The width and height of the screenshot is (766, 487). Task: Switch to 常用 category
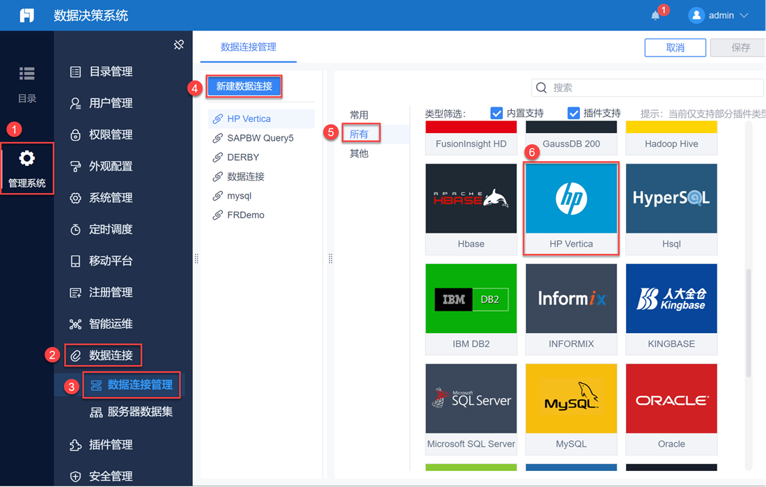point(359,115)
